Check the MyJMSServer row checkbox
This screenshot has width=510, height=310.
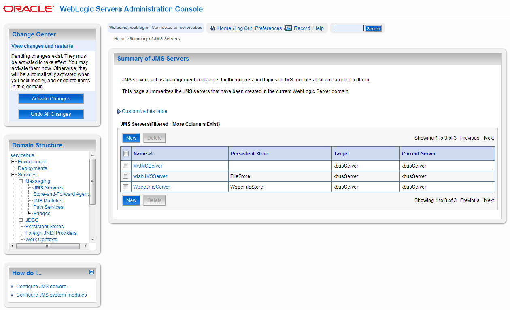[126, 166]
